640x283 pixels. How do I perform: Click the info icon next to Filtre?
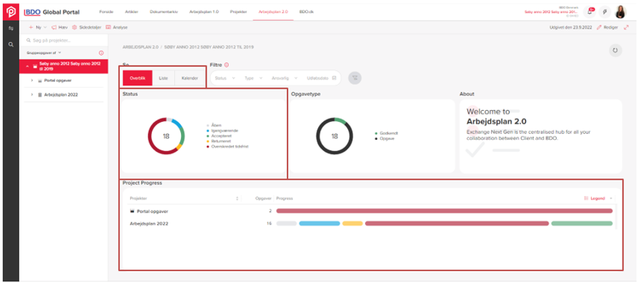[x=227, y=65]
